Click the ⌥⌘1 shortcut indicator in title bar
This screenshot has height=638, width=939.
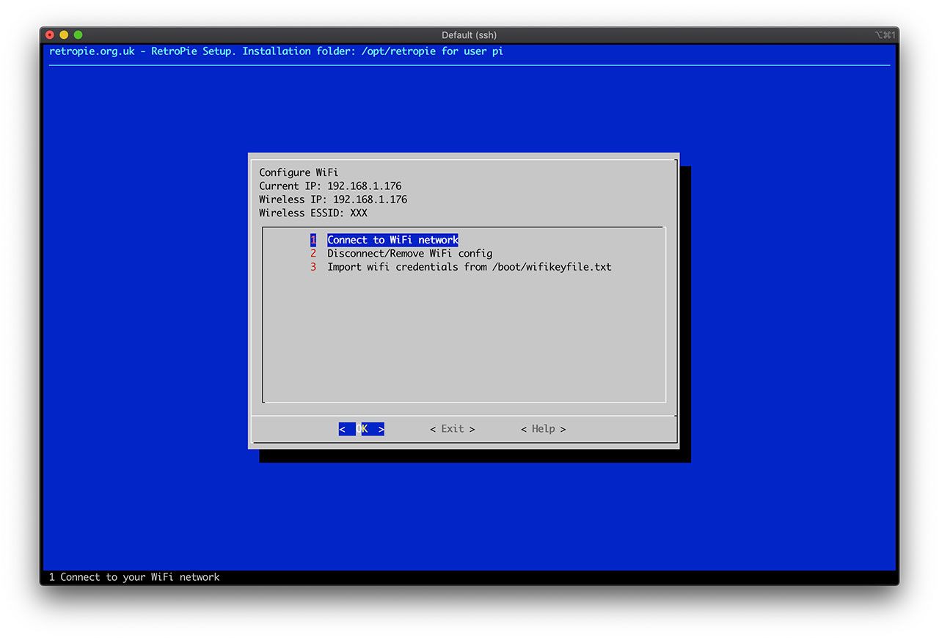pos(885,35)
